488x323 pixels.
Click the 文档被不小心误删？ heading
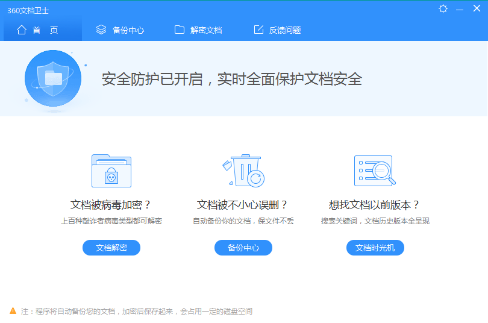[243, 205]
